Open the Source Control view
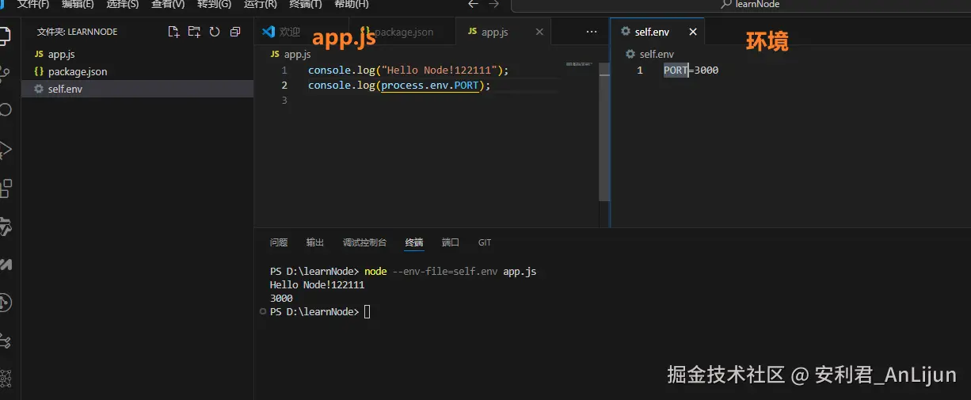 click(x=5, y=74)
